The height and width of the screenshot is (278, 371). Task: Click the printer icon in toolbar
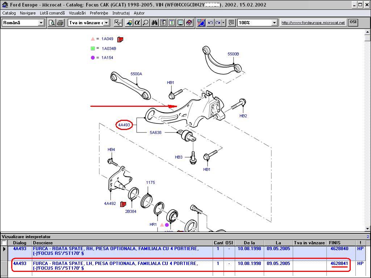tap(60, 23)
